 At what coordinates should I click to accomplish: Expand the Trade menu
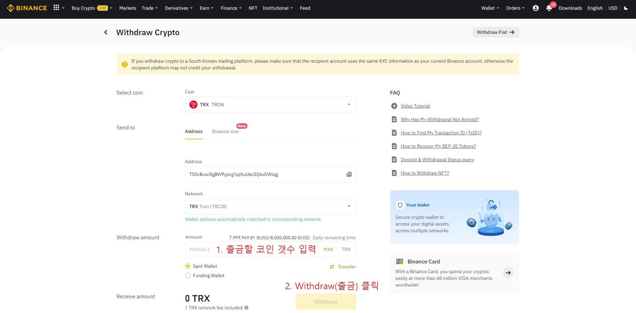point(150,8)
